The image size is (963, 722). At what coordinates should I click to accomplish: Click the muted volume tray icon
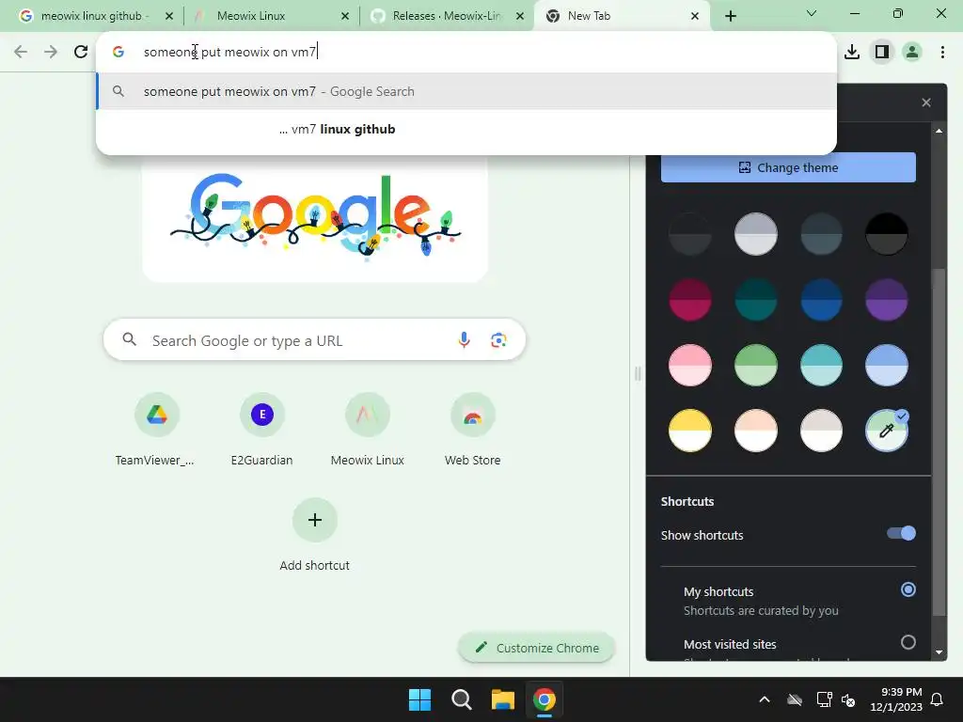848,699
